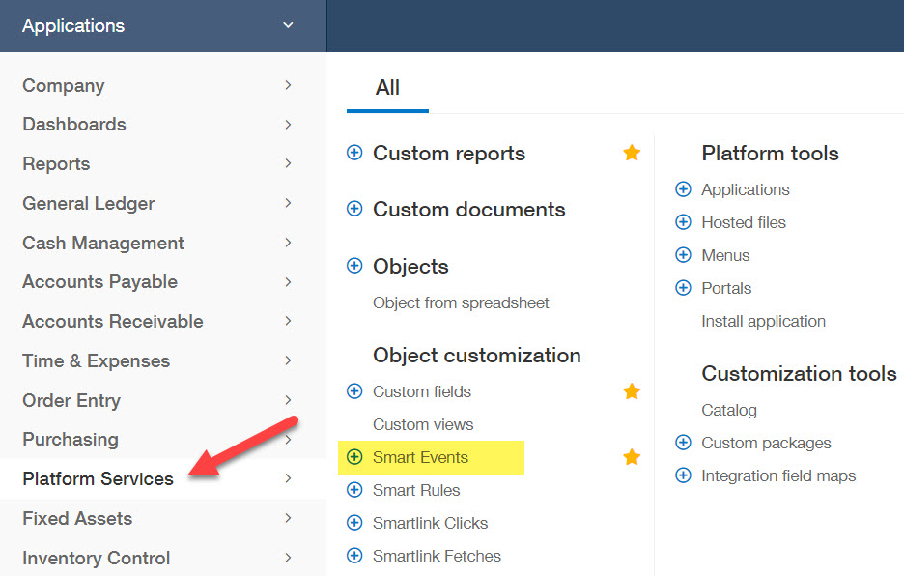
Task: Choose Cash Management from the sidebar
Action: coord(102,243)
